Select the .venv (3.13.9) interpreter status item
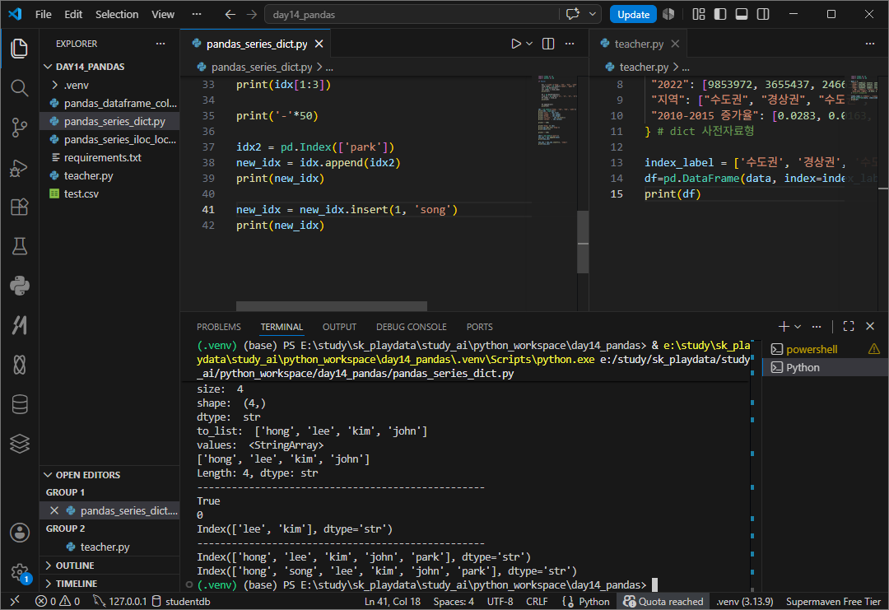The height and width of the screenshot is (610, 889). pos(744,601)
